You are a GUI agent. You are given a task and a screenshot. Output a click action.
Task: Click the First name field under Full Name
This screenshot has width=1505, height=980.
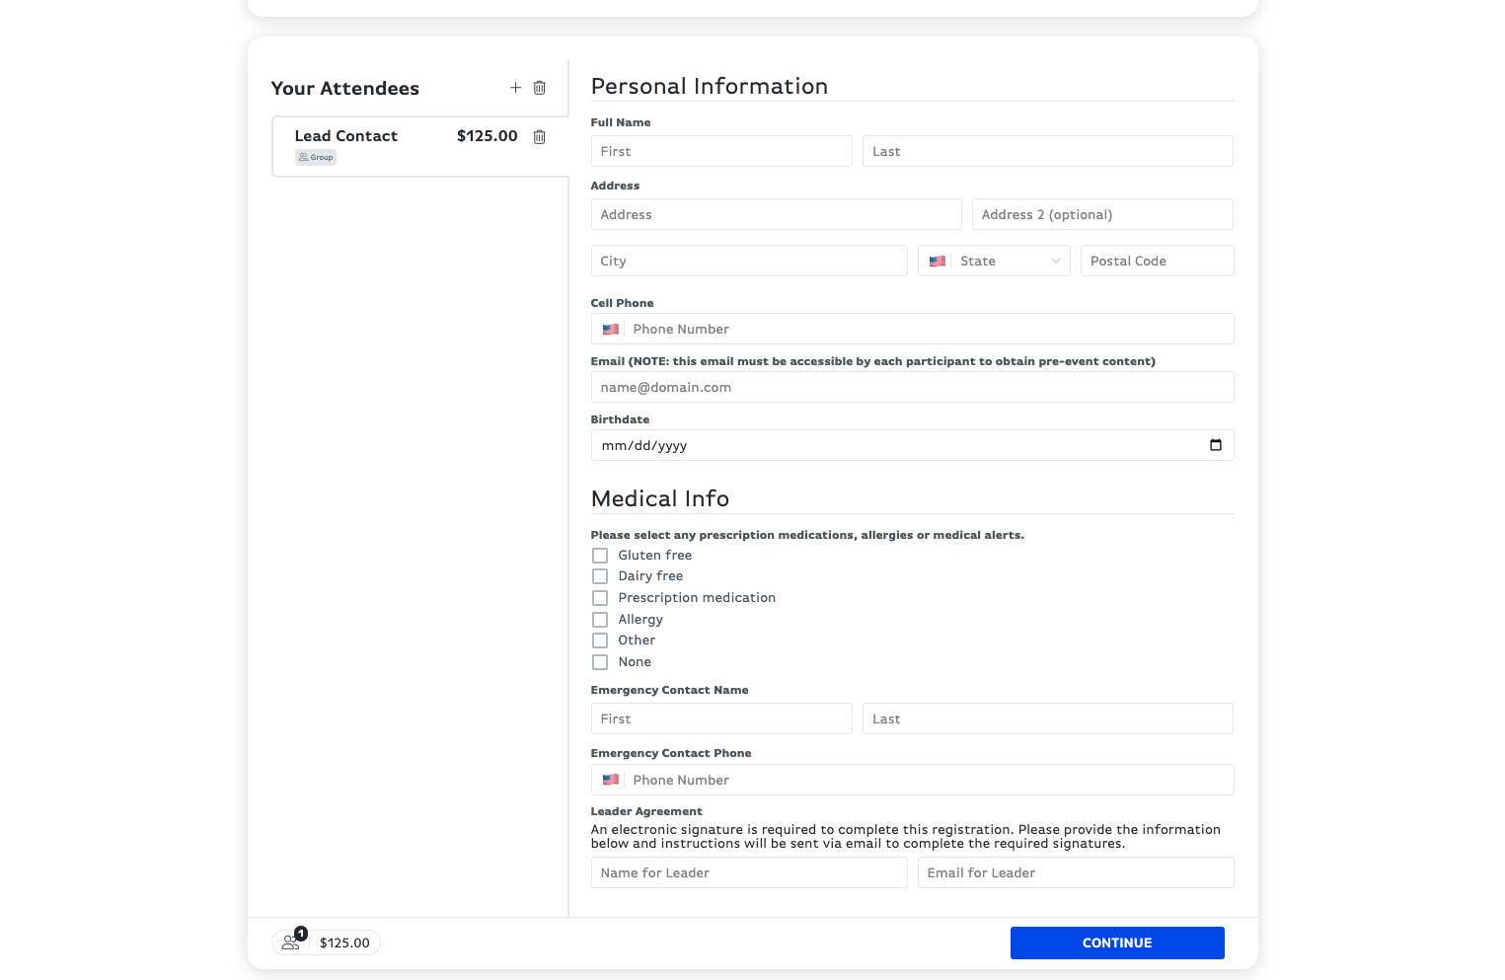click(721, 151)
